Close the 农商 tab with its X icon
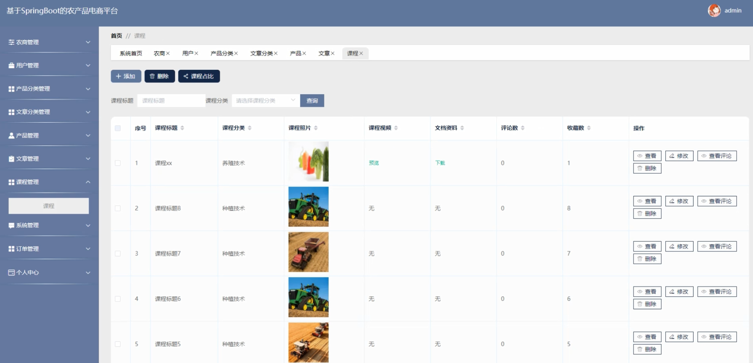Viewport: 753px width, 363px height. [168, 53]
